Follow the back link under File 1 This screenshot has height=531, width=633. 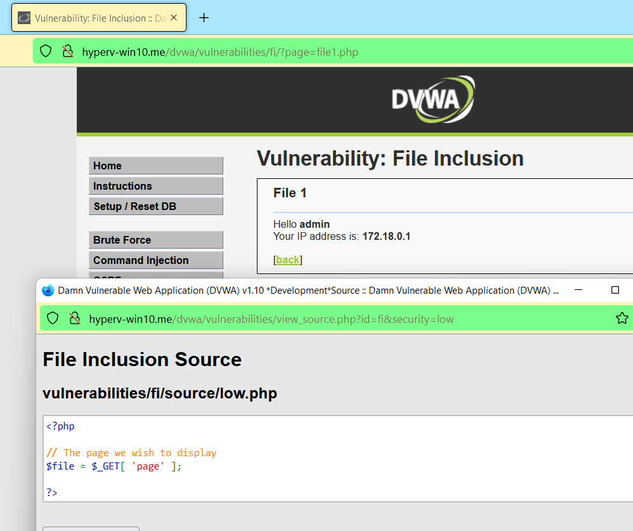click(x=288, y=259)
